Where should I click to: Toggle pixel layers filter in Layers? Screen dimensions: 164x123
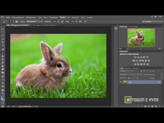coord(141,71)
